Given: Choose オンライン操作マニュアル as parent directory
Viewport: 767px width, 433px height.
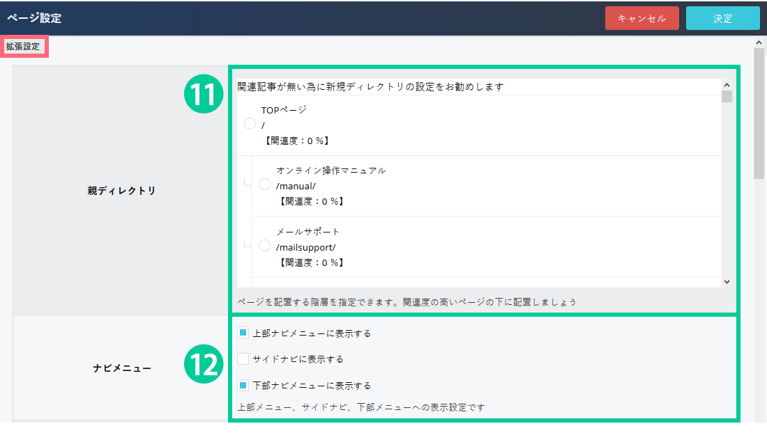Looking at the screenshot, I should [x=264, y=184].
